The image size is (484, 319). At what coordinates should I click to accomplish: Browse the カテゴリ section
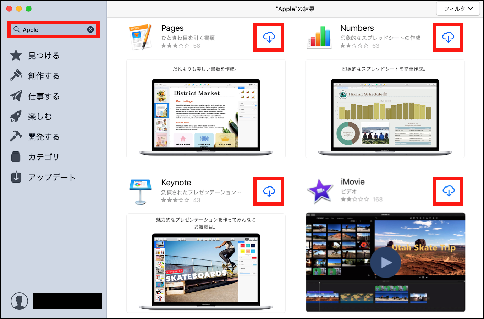(x=44, y=157)
